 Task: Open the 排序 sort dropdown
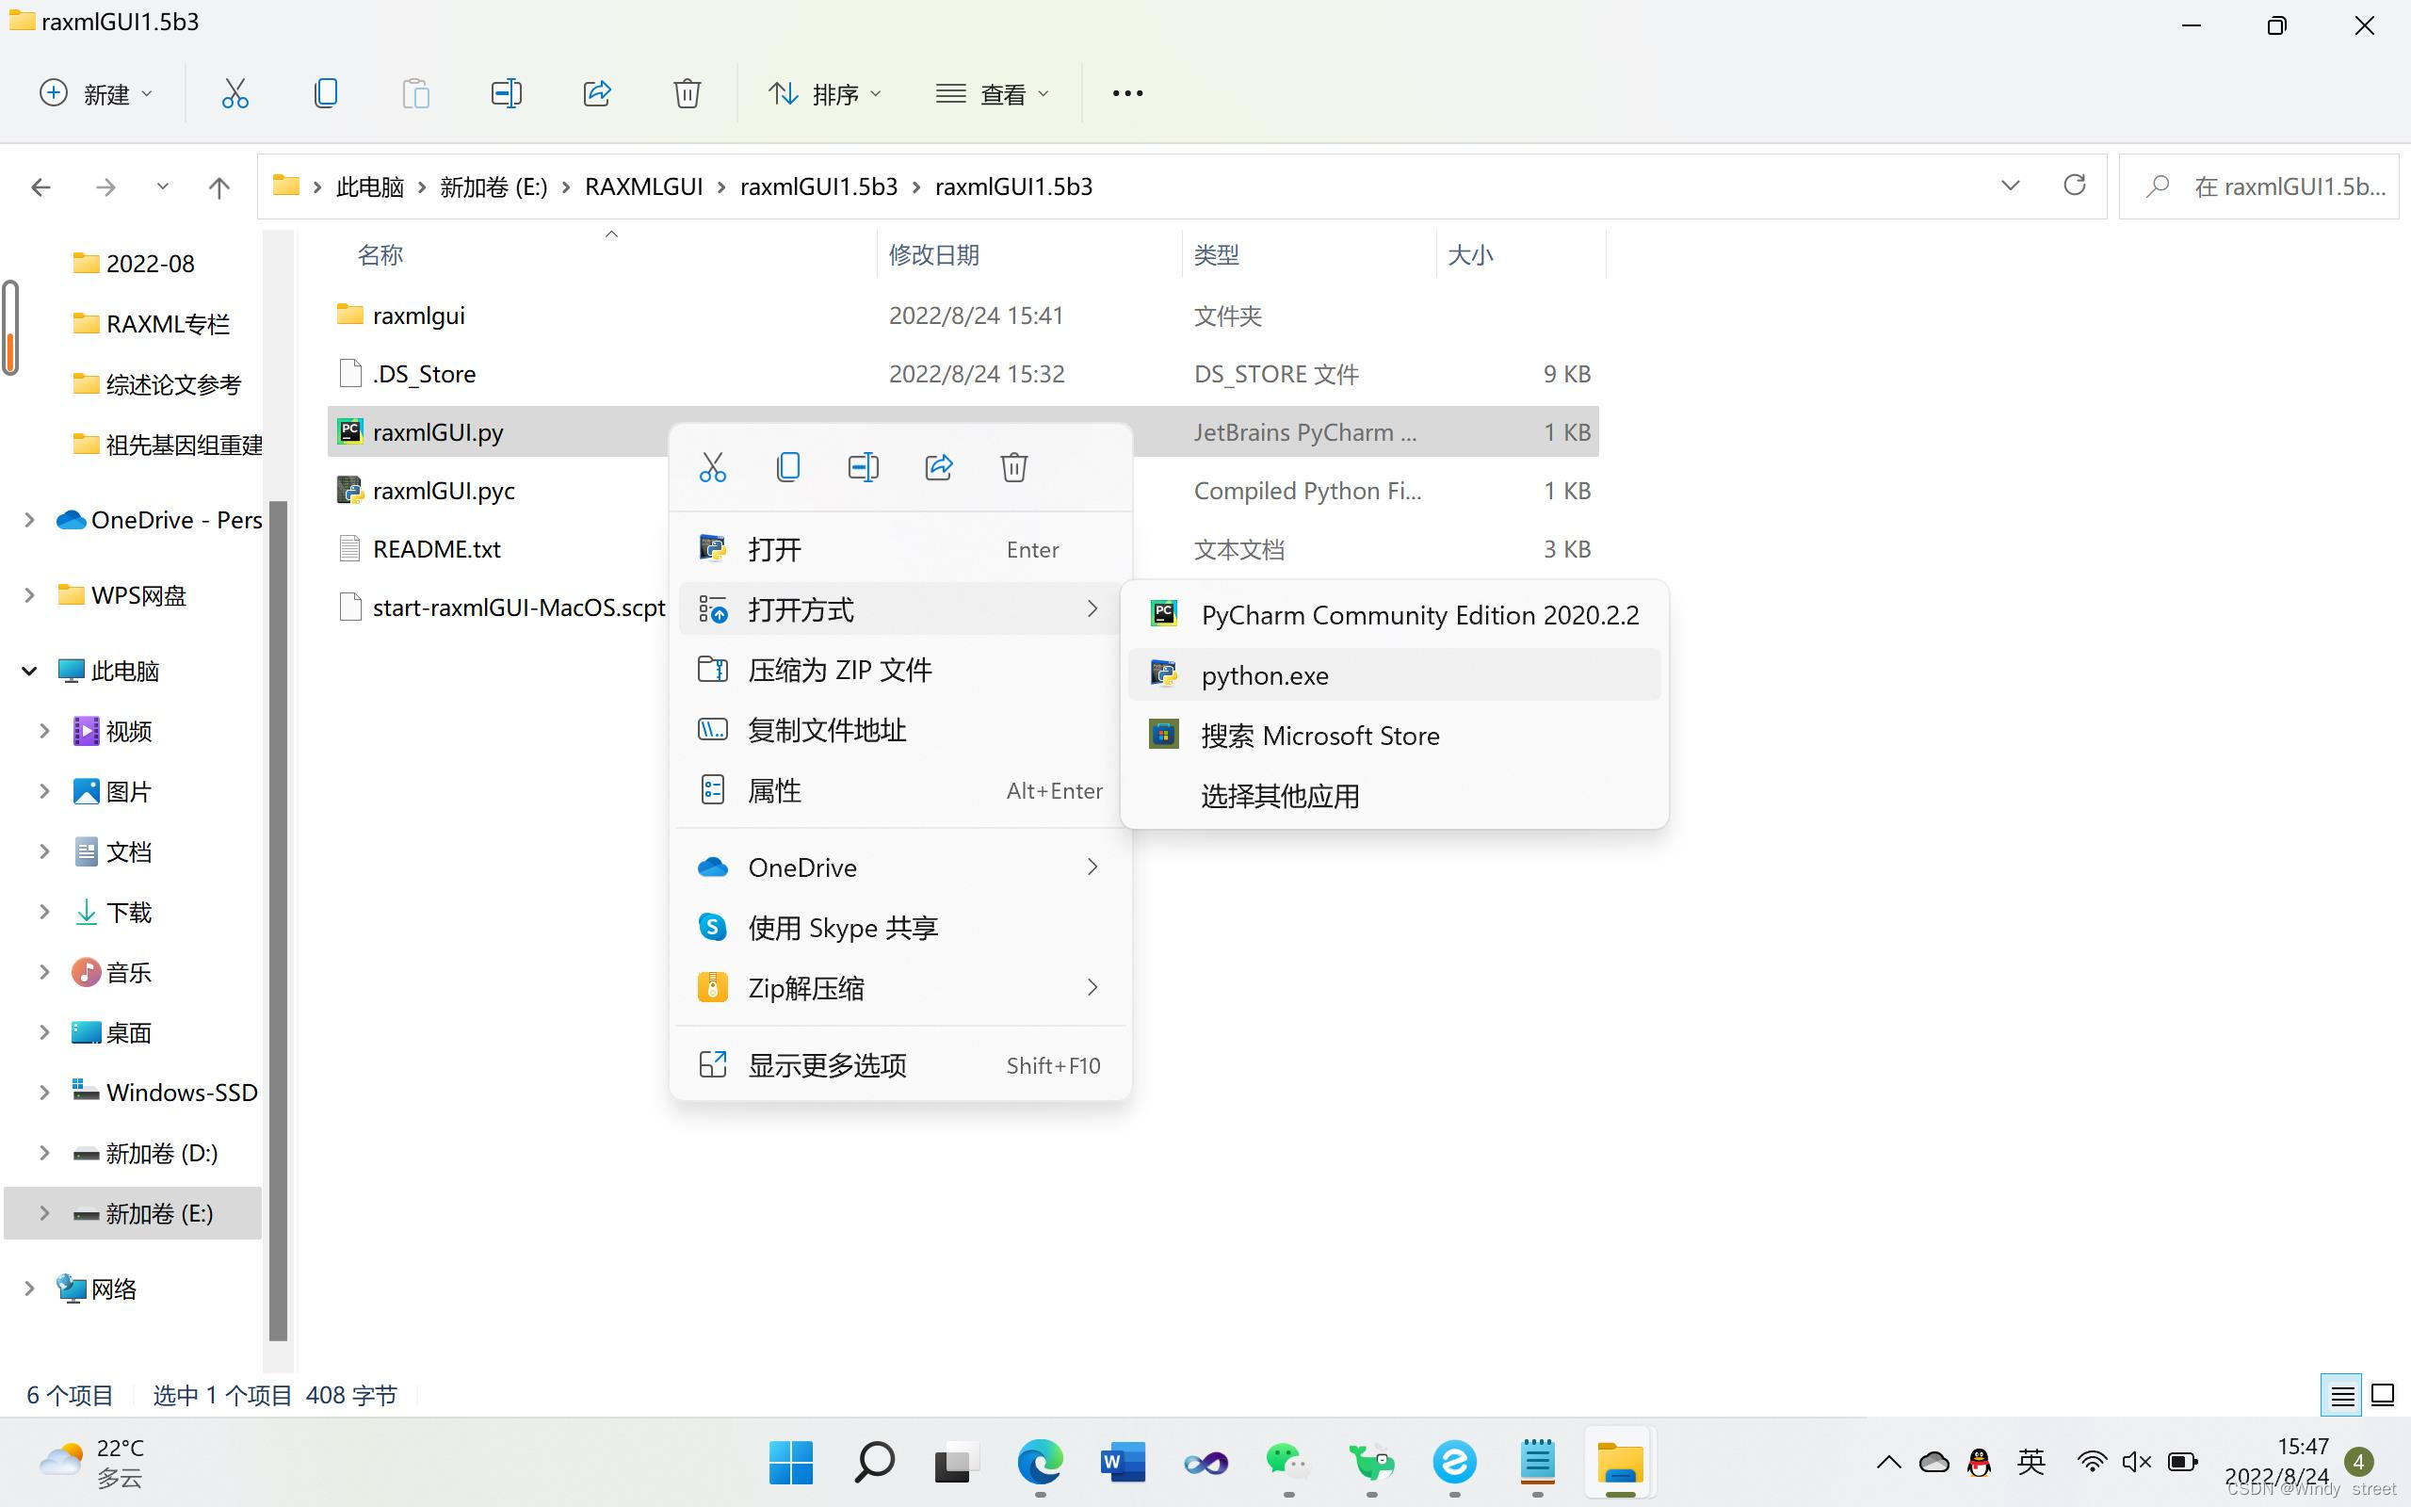tap(825, 92)
